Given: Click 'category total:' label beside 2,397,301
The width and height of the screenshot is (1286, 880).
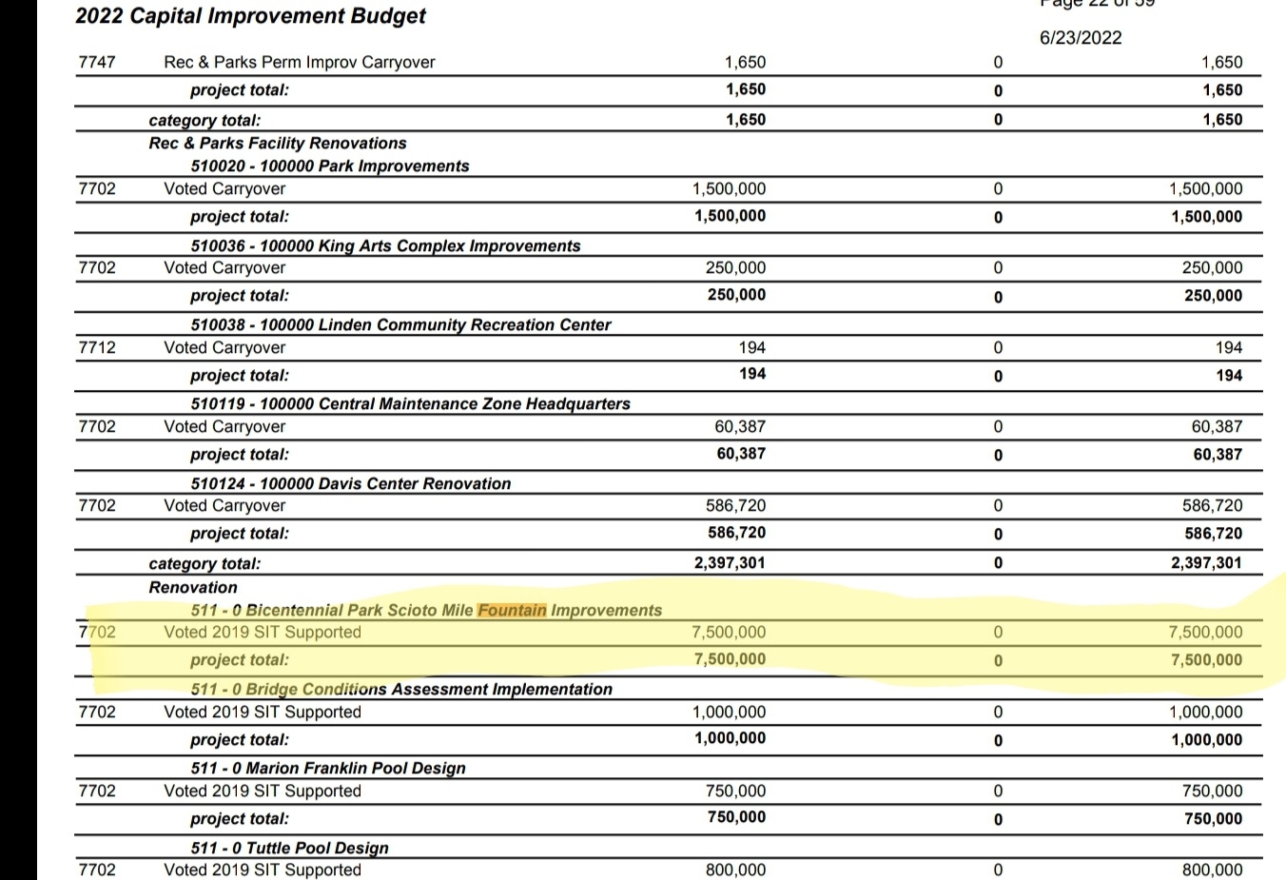Looking at the screenshot, I should point(205,564).
